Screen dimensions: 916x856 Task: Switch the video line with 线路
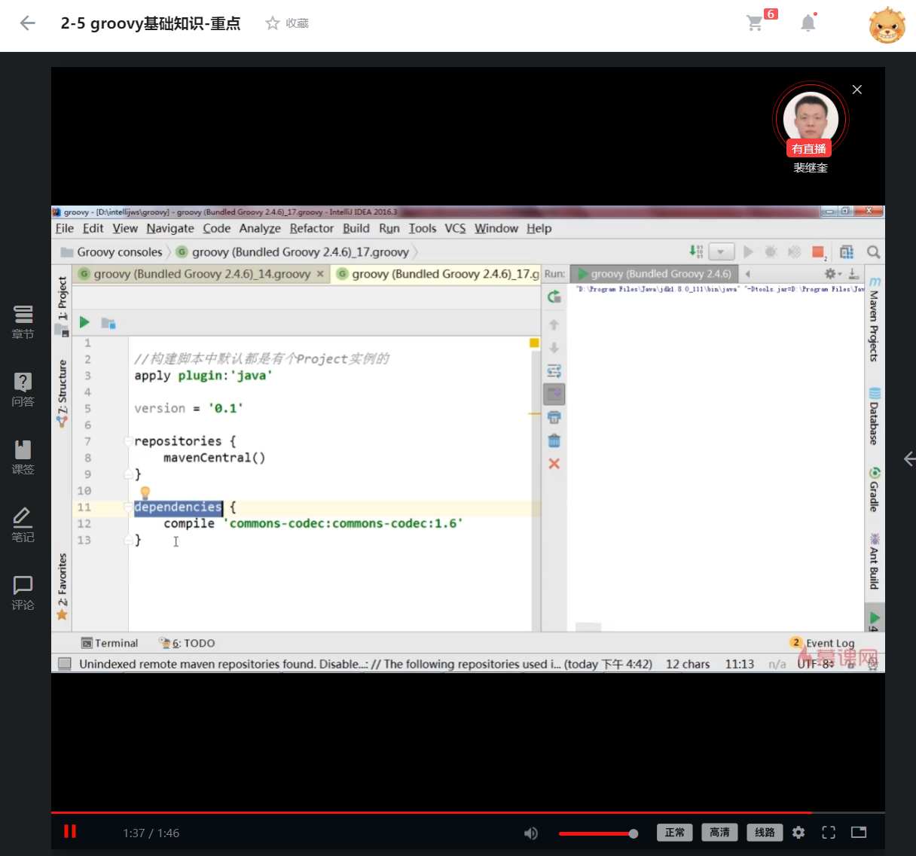pyautogui.click(x=765, y=832)
